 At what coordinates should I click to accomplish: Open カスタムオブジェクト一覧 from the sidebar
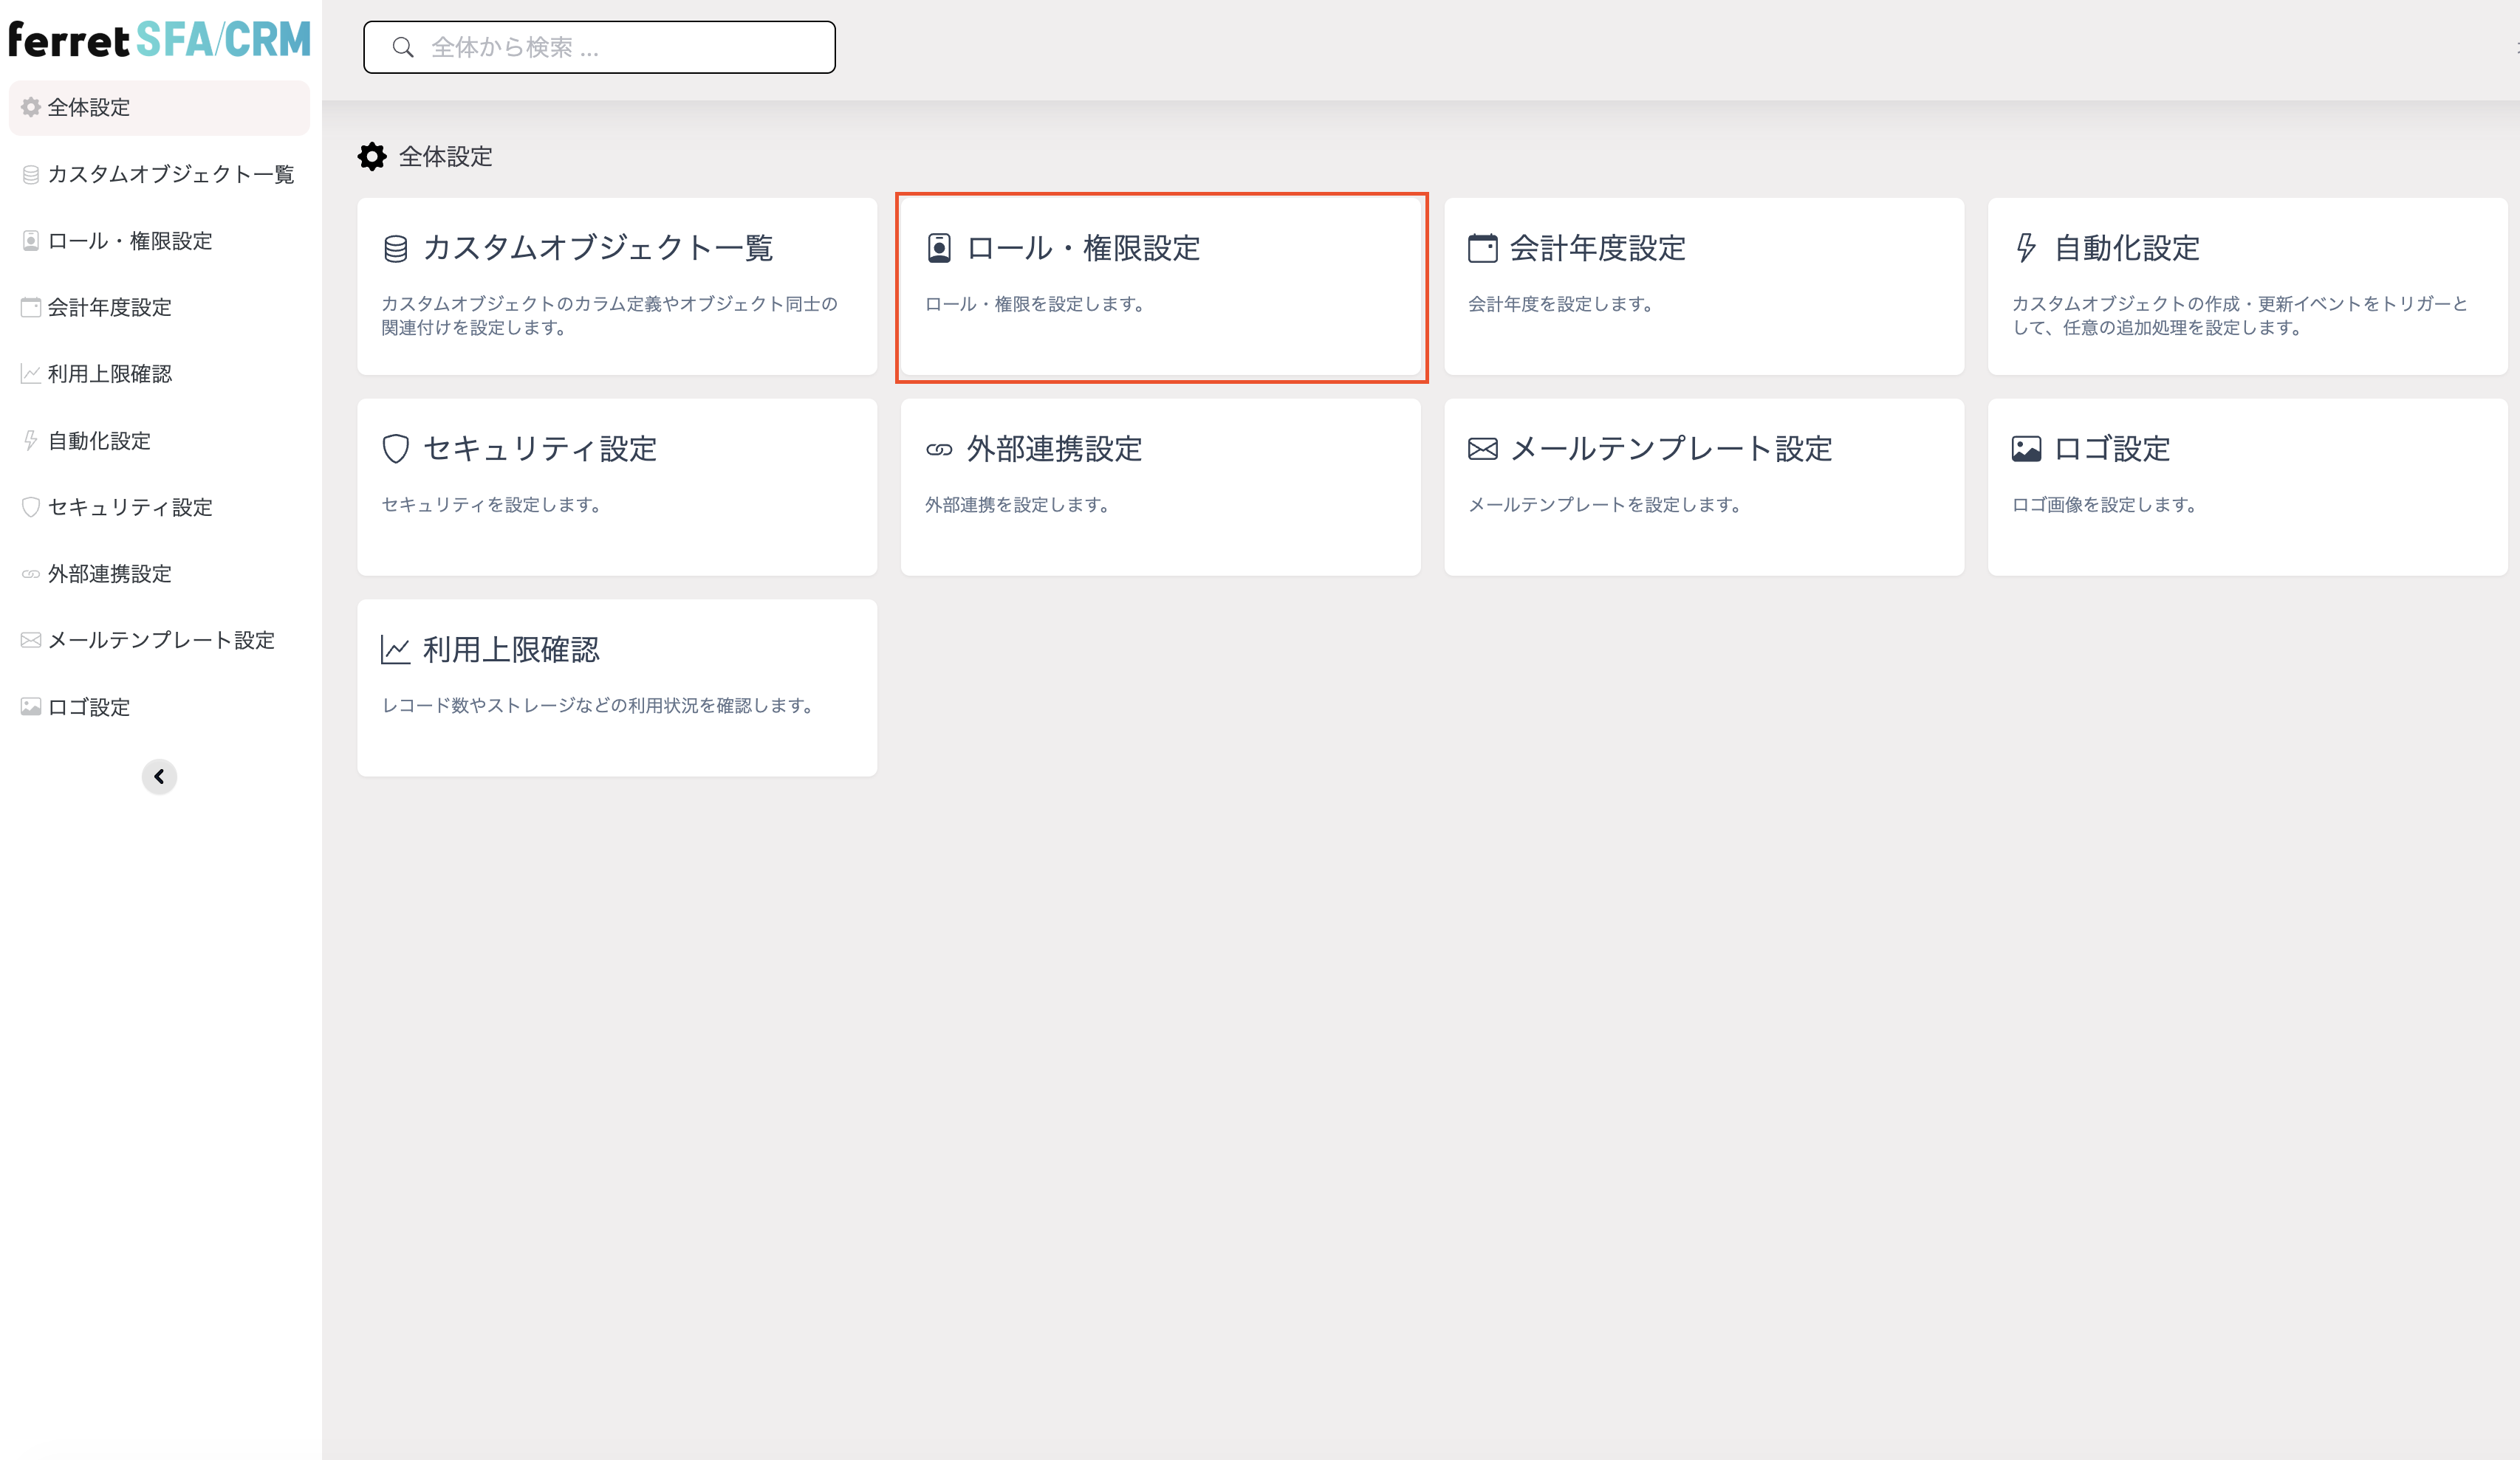coord(159,175)
